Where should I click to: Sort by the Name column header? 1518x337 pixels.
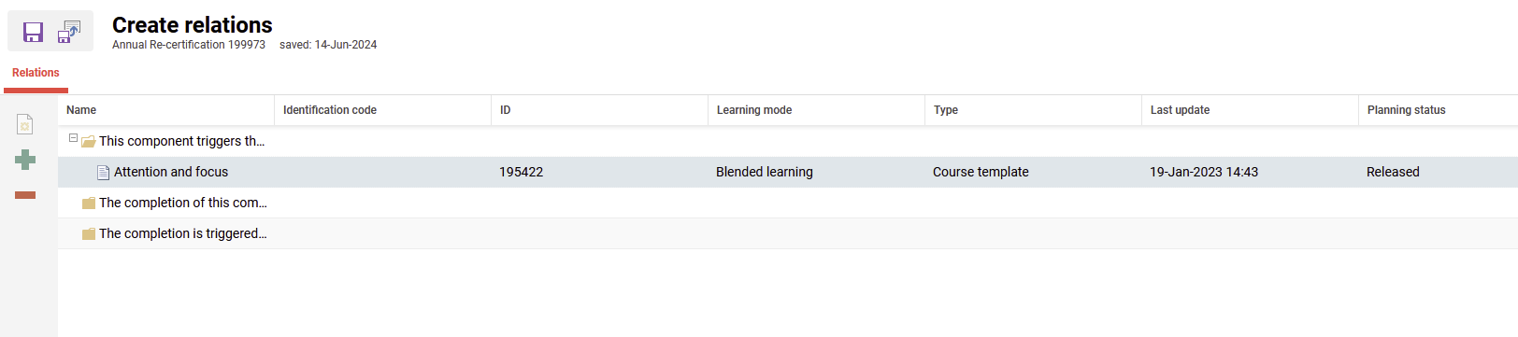tap(166, 110)
